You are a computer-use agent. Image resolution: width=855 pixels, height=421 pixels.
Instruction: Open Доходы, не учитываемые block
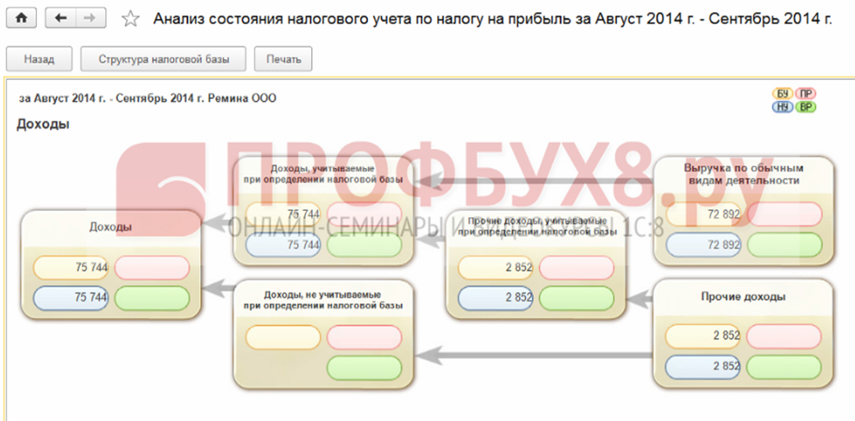point(323,300)
